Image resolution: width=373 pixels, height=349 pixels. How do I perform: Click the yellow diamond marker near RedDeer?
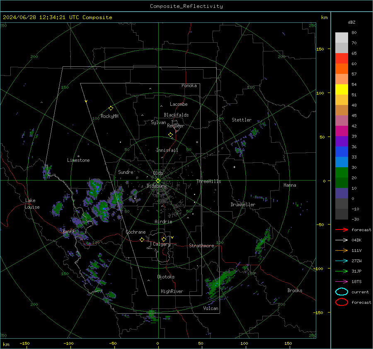coord(170,135)
